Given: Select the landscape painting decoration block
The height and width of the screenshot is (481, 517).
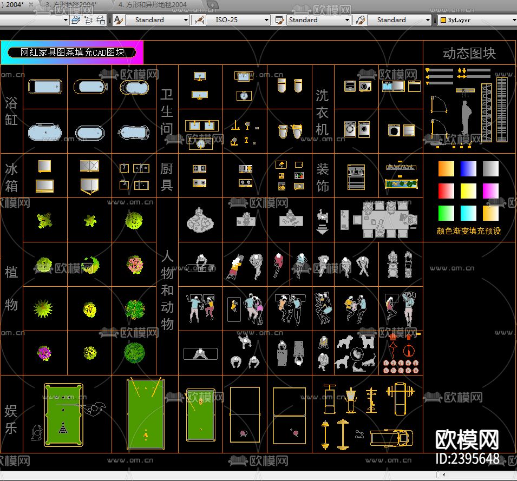Looking at the screenshot, I should click(x=401, y=184).
